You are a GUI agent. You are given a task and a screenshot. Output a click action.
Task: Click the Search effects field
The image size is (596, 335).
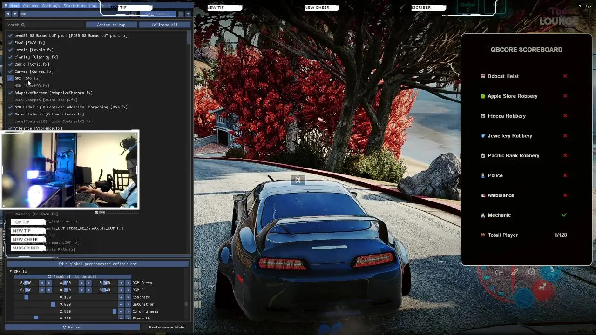point(44,25)
